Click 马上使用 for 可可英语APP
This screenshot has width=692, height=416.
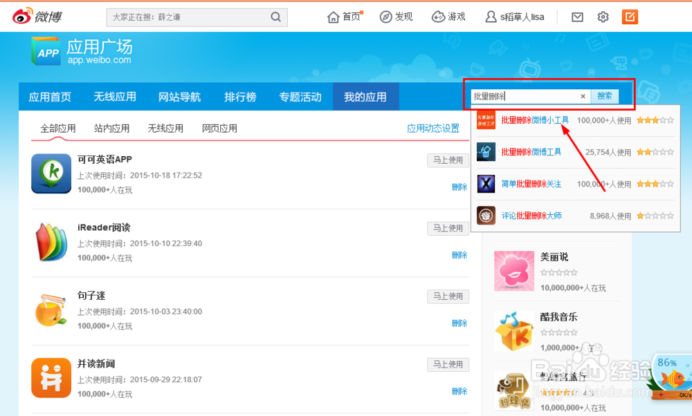tap(448, 160)
